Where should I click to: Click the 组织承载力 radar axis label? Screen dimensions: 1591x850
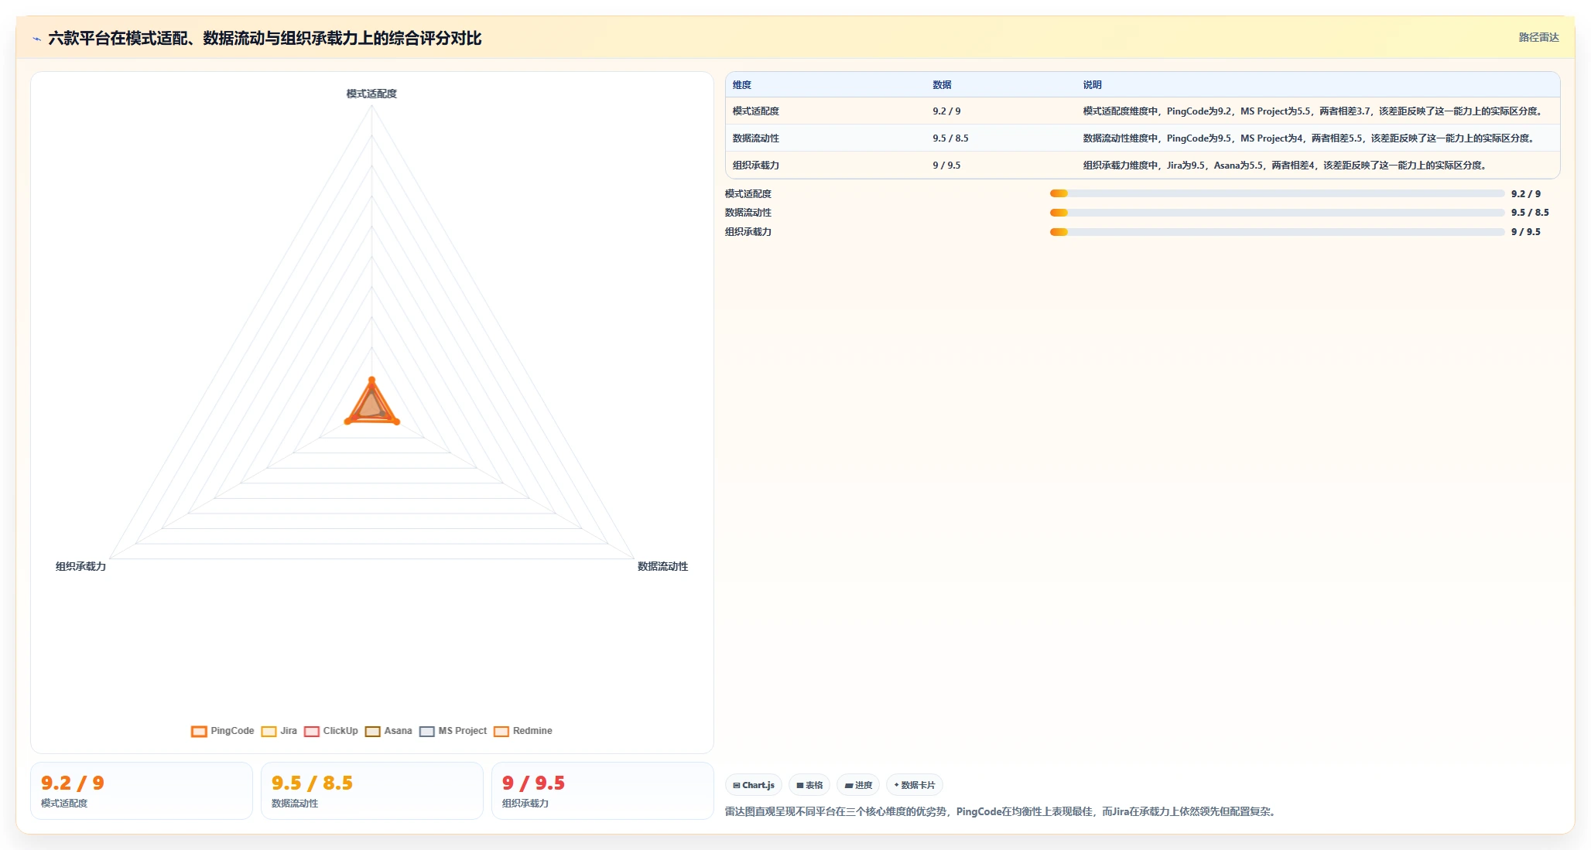(80, 567)
